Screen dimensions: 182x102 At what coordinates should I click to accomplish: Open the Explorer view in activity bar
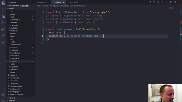3,3
